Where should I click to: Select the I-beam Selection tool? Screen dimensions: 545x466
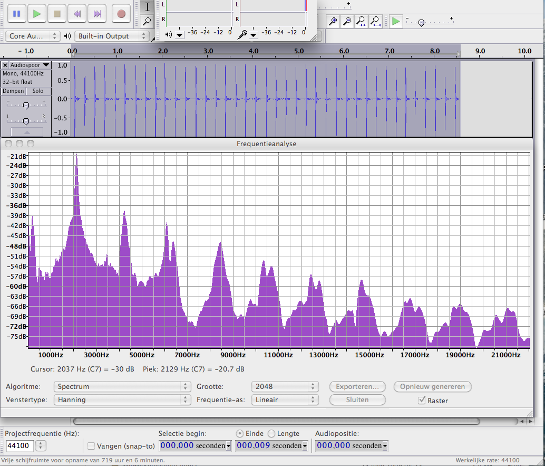(x=147, y=7)
